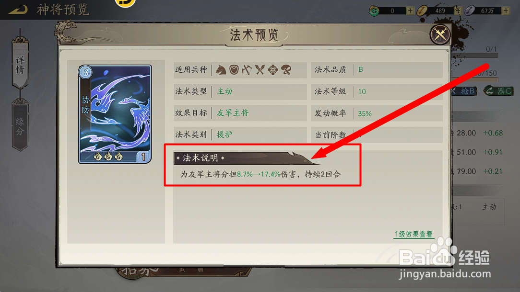
Task: Select the fan strategist troop icon
Action: [x=286, y=70]
